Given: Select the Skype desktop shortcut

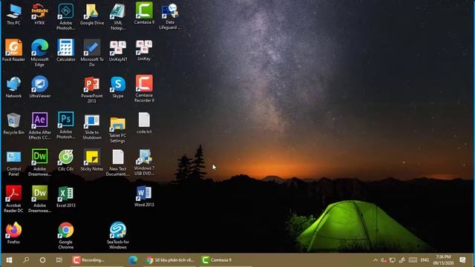Looking at the screenshot, I should coord(118,88).
